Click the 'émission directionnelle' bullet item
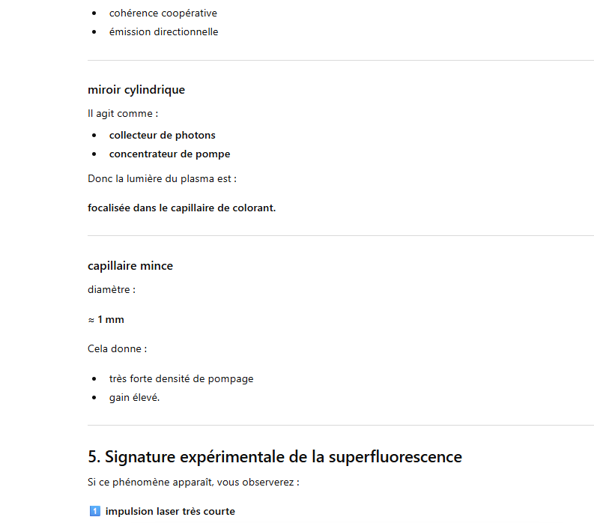This screenshot has width=594, height=523. tap(163, 31)
